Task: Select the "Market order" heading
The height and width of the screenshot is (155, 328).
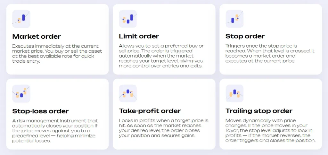Action: [x=37, y=36]
